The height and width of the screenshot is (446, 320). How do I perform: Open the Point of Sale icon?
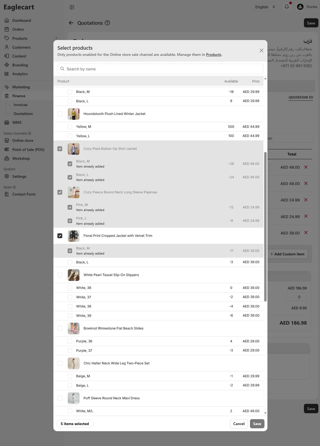pyautogui.click(x=7, y=150)
